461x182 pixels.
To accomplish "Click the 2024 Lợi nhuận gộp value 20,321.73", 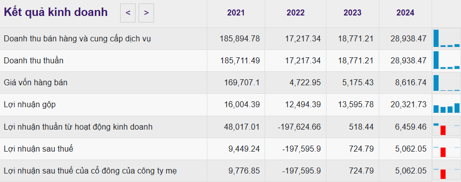I will click(x=408, y=105).
